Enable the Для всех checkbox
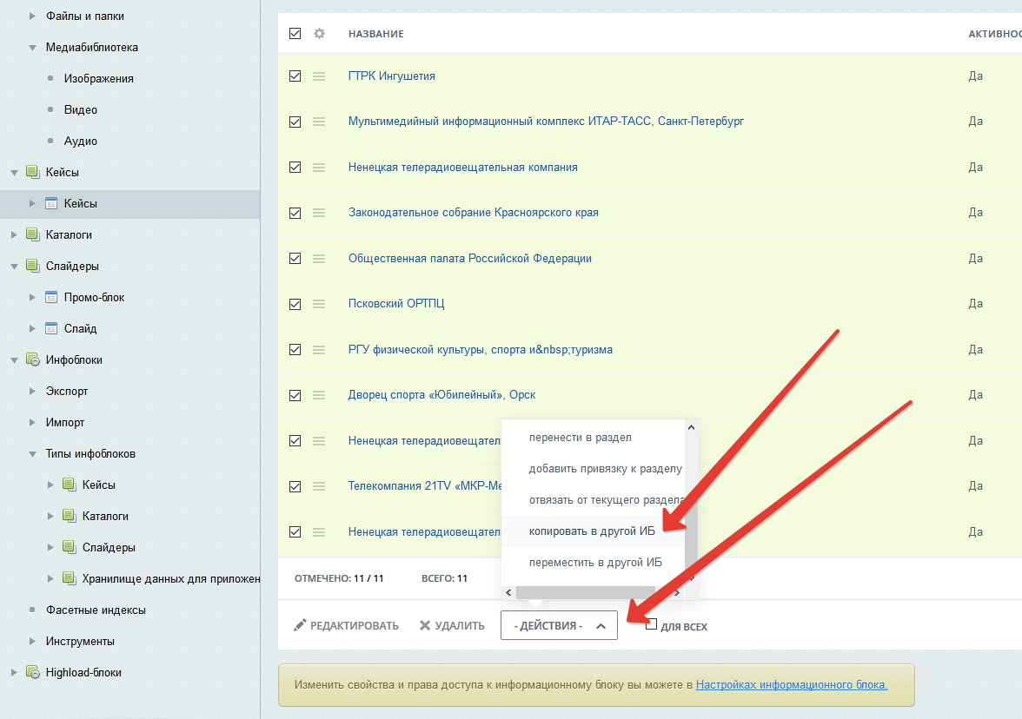This screenshot has width=1022, height=719. 652,625
